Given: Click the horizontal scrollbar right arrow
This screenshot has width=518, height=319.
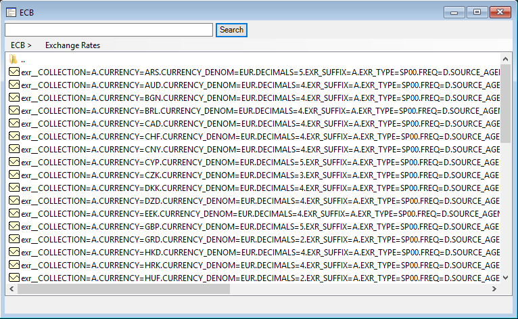Looking at the screenshot, I should pyautogui.click(x=494, y=289).
